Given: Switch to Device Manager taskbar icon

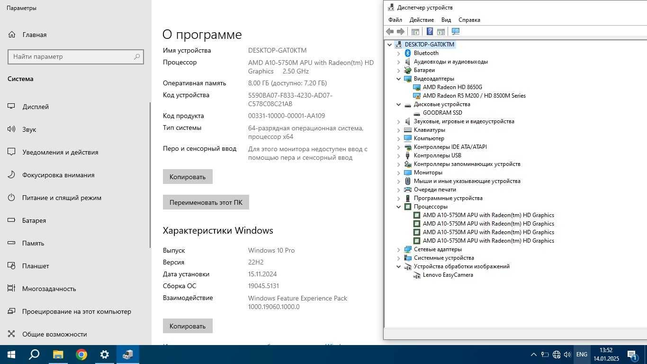Looking at the screenshot, I should (128, 355).
